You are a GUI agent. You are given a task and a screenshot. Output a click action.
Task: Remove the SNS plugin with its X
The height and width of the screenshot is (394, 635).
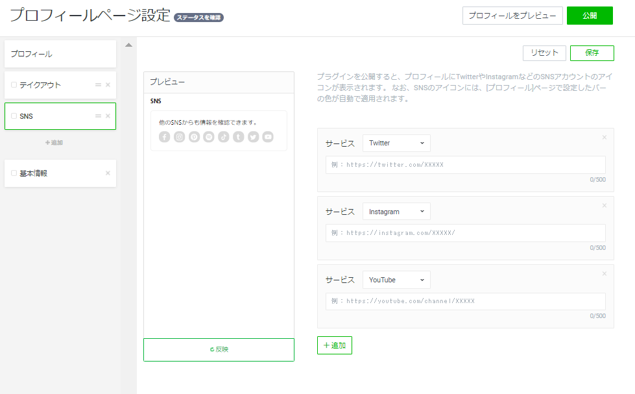pyautogui.click(x=108, y=116)
